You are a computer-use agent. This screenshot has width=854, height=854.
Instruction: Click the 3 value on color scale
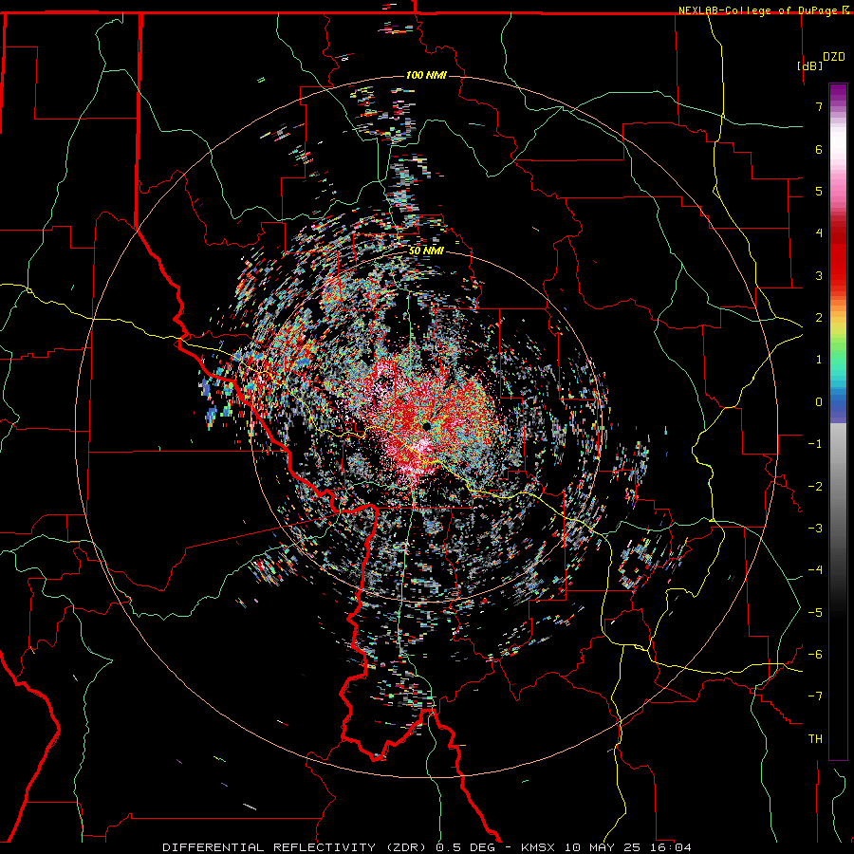819,275
